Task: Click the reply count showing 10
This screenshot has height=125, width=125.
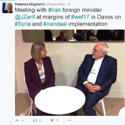Action: 22,121
